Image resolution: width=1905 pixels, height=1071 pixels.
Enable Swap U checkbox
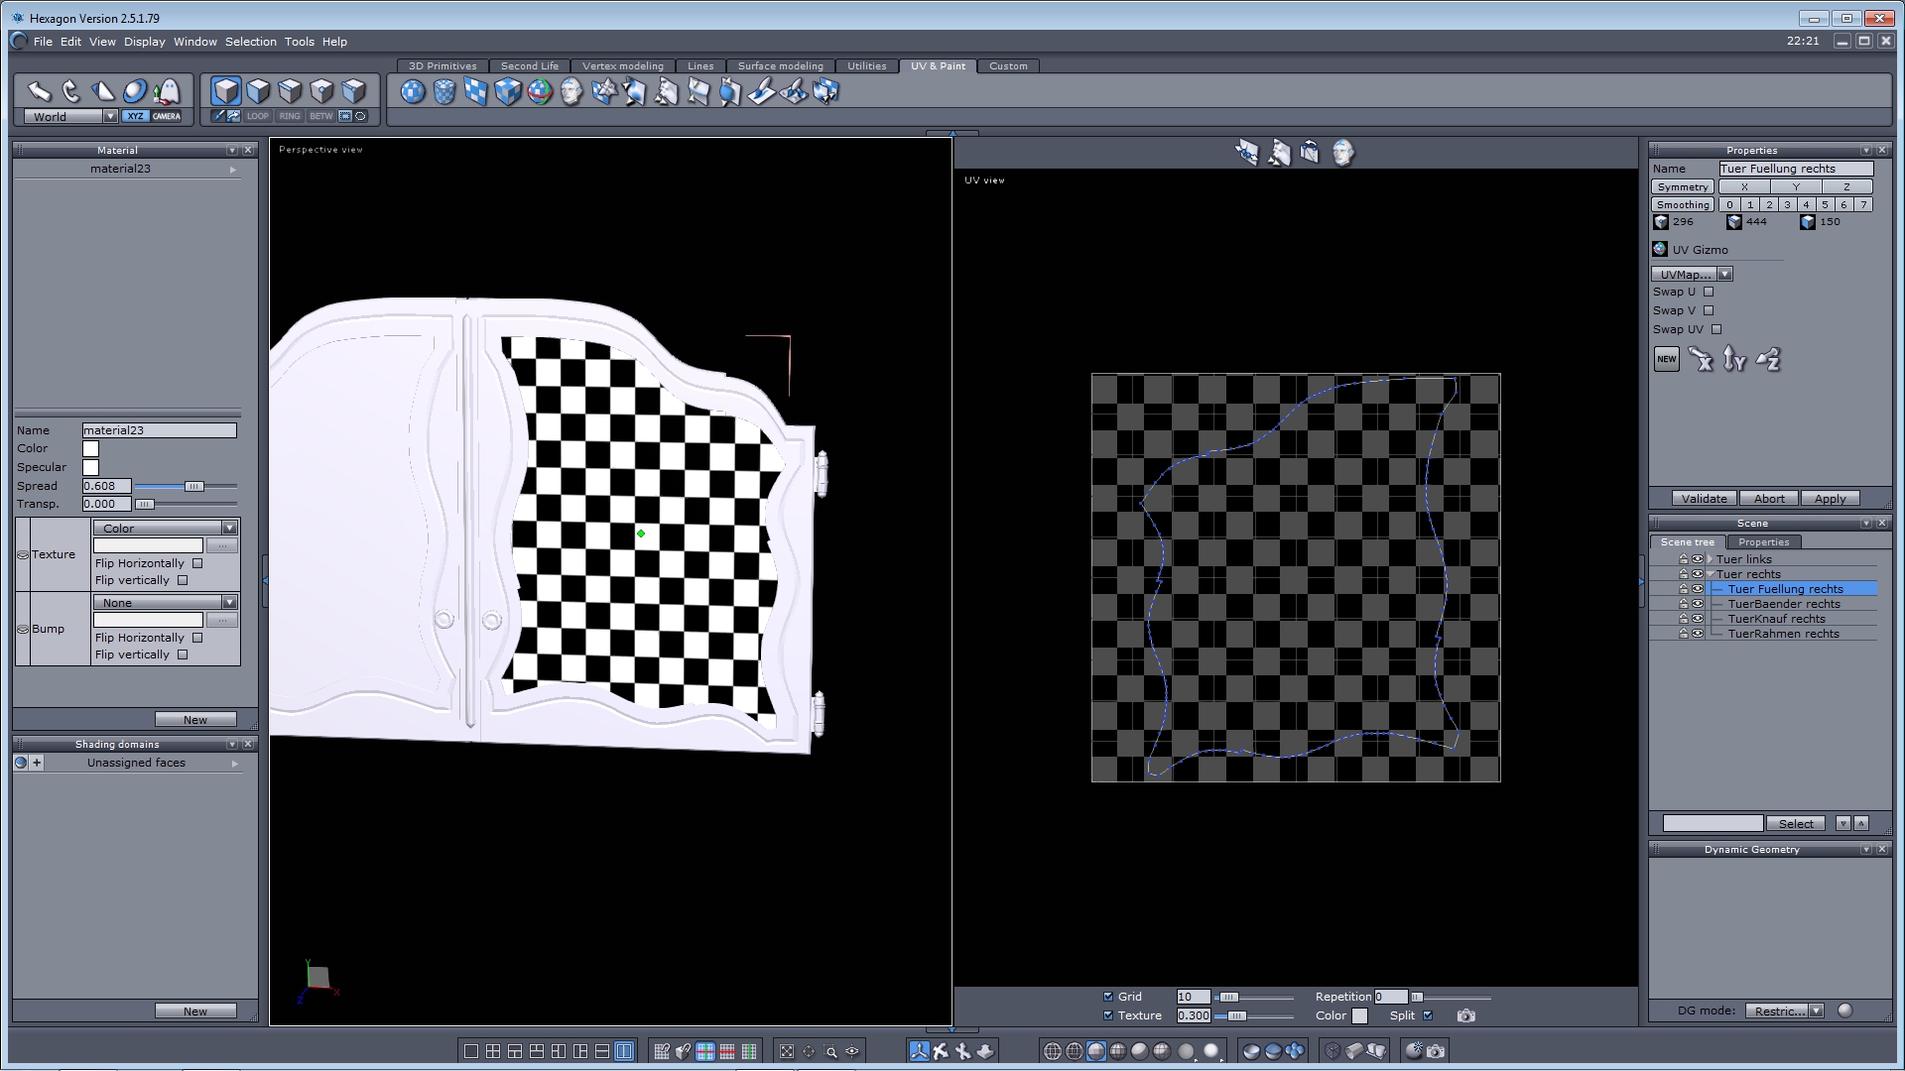[x=1709, y=292]
